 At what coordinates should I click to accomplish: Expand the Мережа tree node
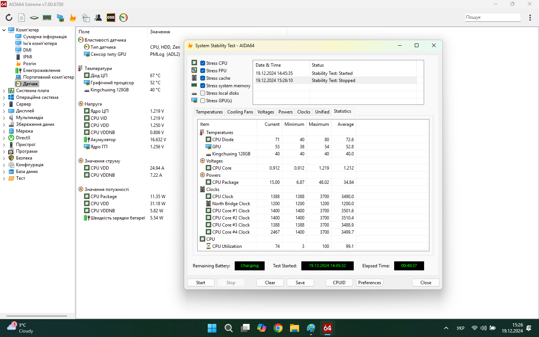4,131
